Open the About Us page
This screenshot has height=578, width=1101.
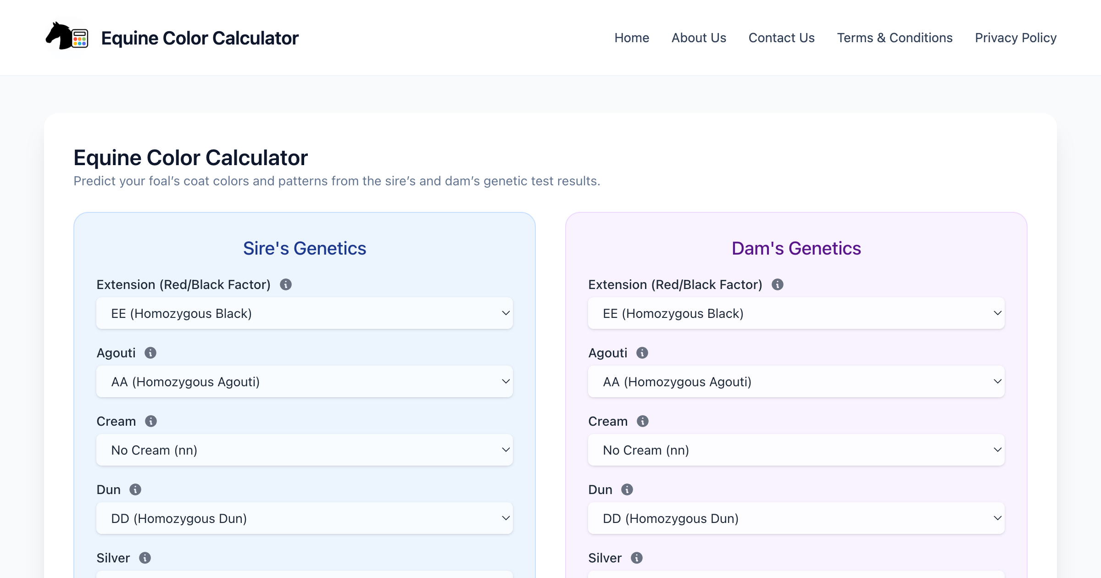(x=699, y=38)
